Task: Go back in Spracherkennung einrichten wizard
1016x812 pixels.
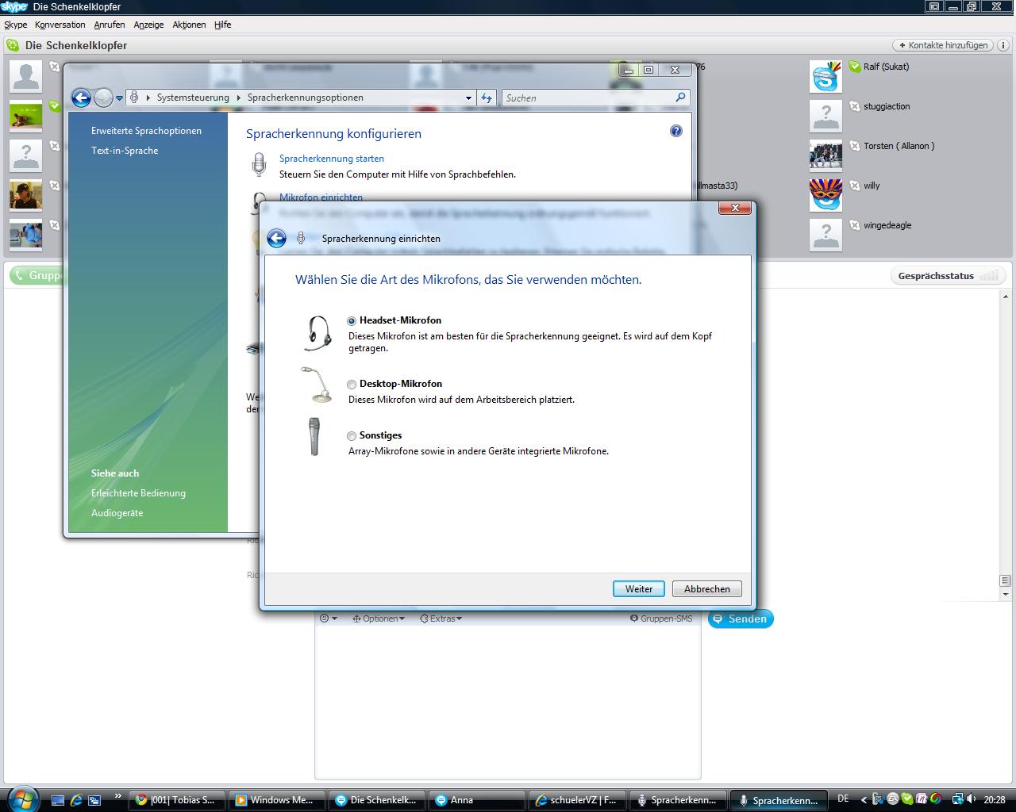Action: pos(276,238)
